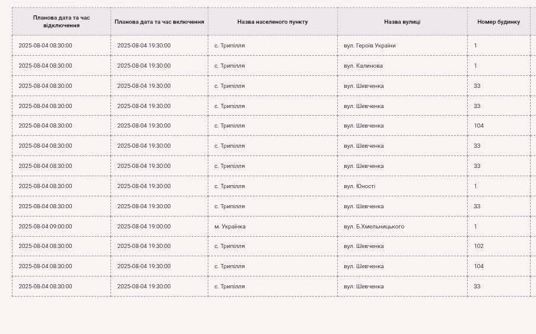The height and width of the screenshot is (334, 536).
Task: Click the "Планова дата та час включення" column header
Action: coord(159,22)
